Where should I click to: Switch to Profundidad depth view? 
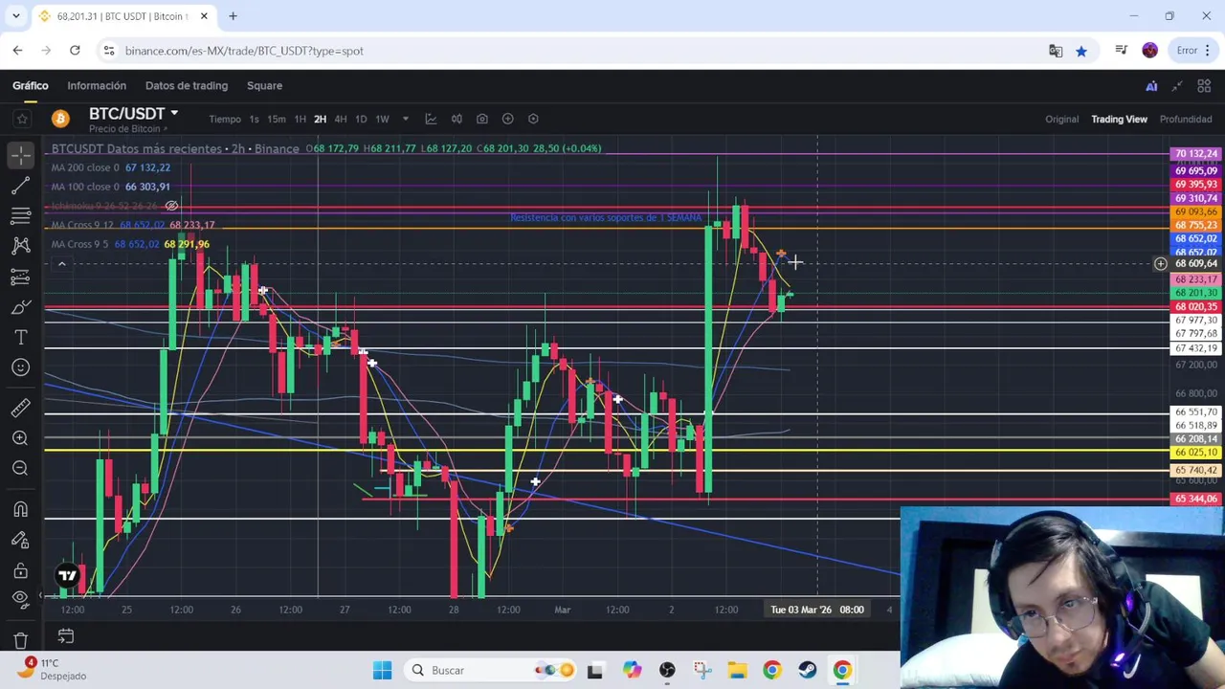click(x=1186, y=119)
